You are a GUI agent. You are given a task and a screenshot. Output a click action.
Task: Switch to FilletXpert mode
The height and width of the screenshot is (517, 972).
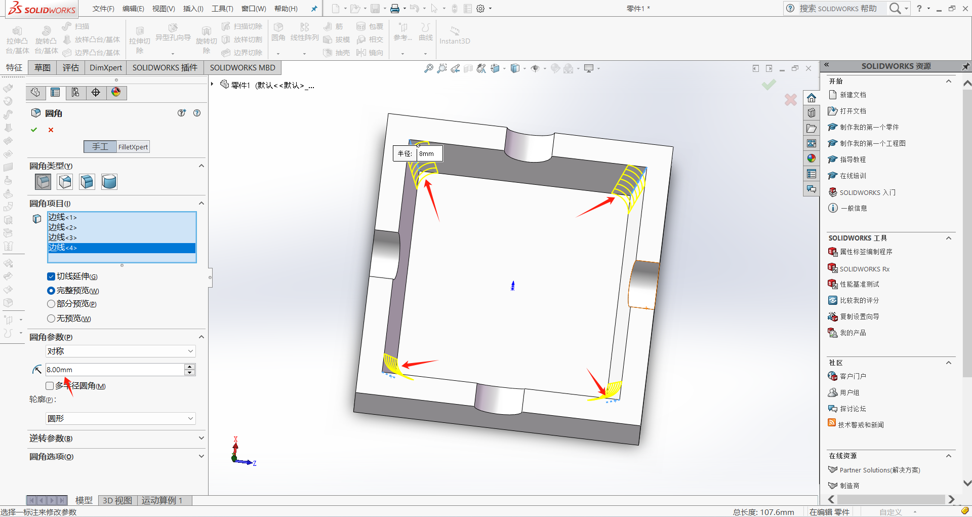click(133, 147)
